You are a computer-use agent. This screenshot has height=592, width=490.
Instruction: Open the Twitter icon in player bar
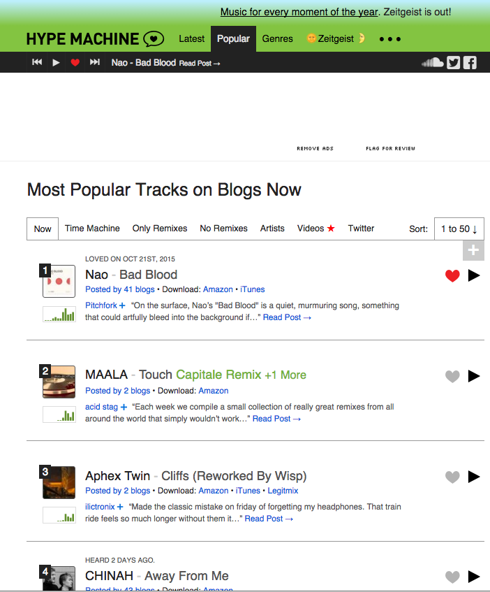[453, 62]
